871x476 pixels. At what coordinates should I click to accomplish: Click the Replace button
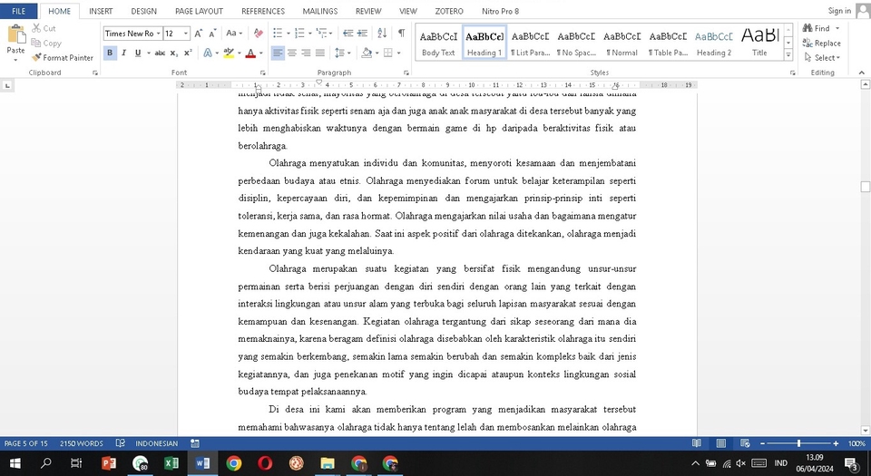[822, 44]
